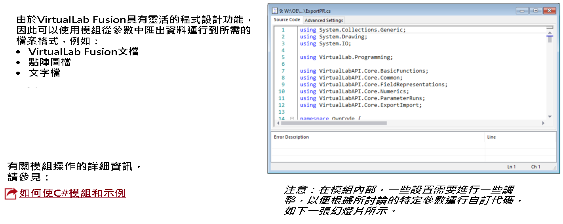The height and width of the screenshot is (224, 563).
Task: Click line using VirtualLabAPI.Core.ExportImport;
Action: [x=361, y=105]
